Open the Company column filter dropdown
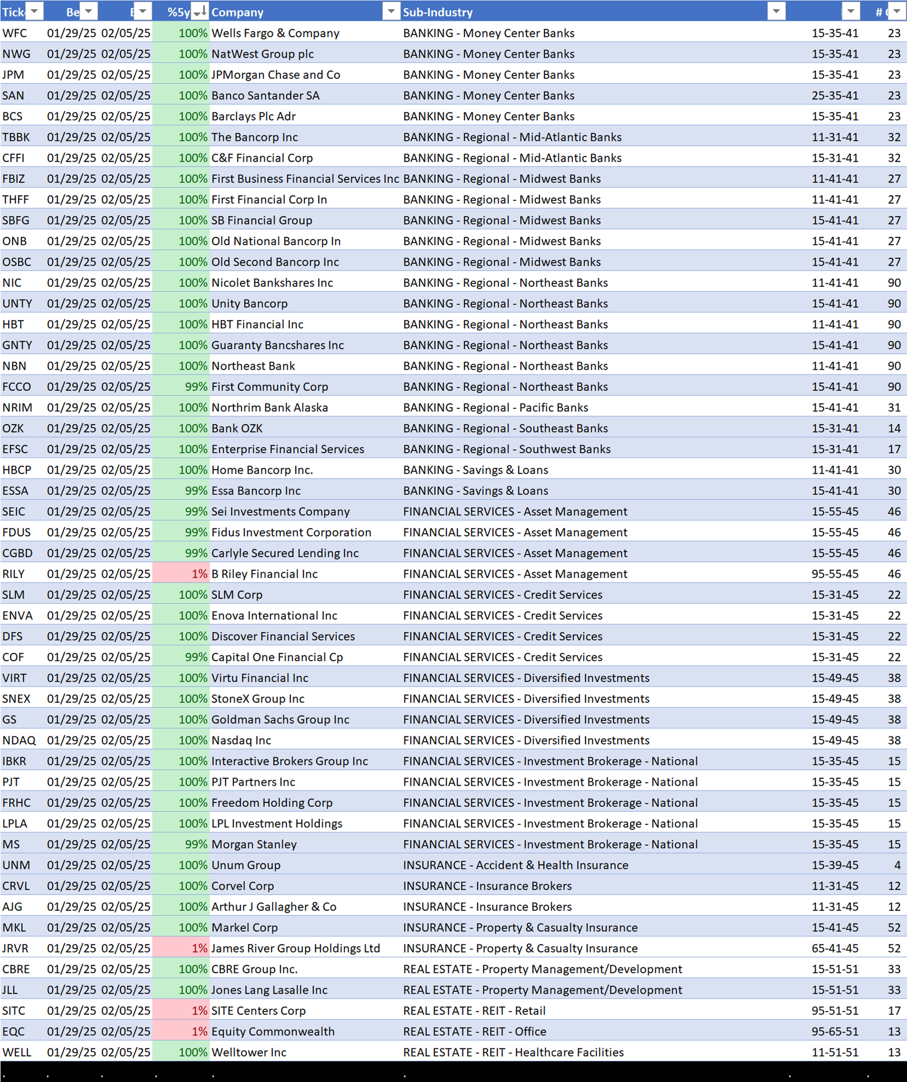 pos(391,11)
